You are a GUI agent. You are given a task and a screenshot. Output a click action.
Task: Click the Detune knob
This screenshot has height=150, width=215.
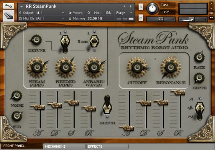36,40
